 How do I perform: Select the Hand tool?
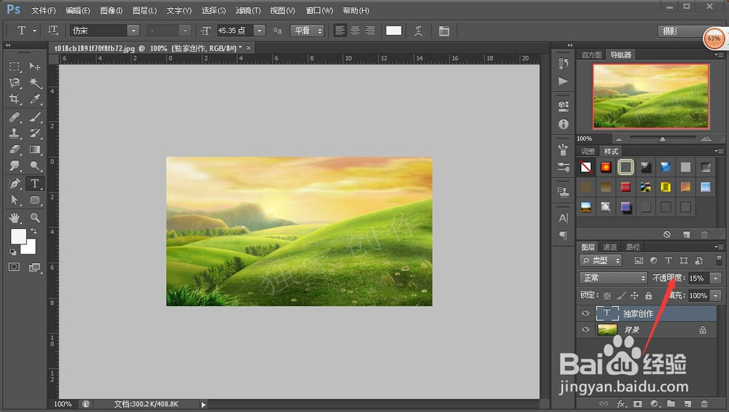15,217
